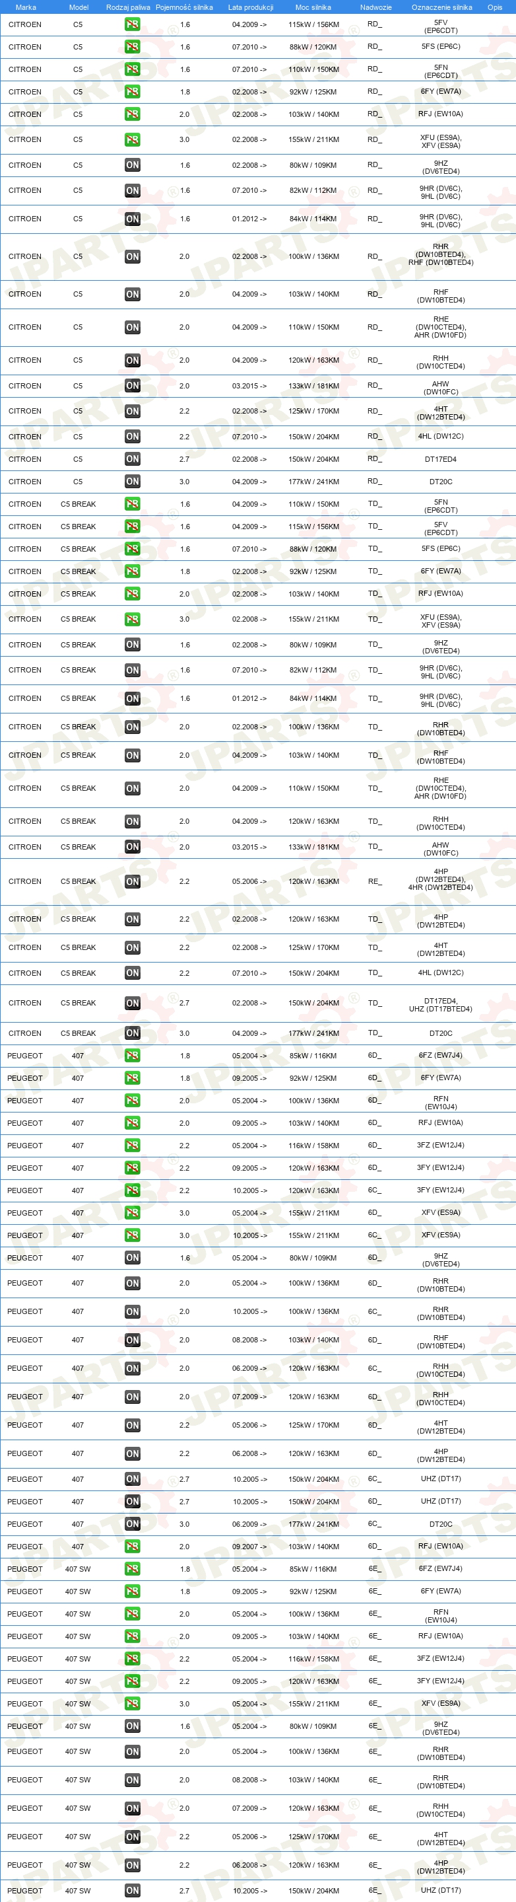Select '3FZ (EW12J4)' in the 6D_ body row
516x1902 pixels.
pos(441,1145)
